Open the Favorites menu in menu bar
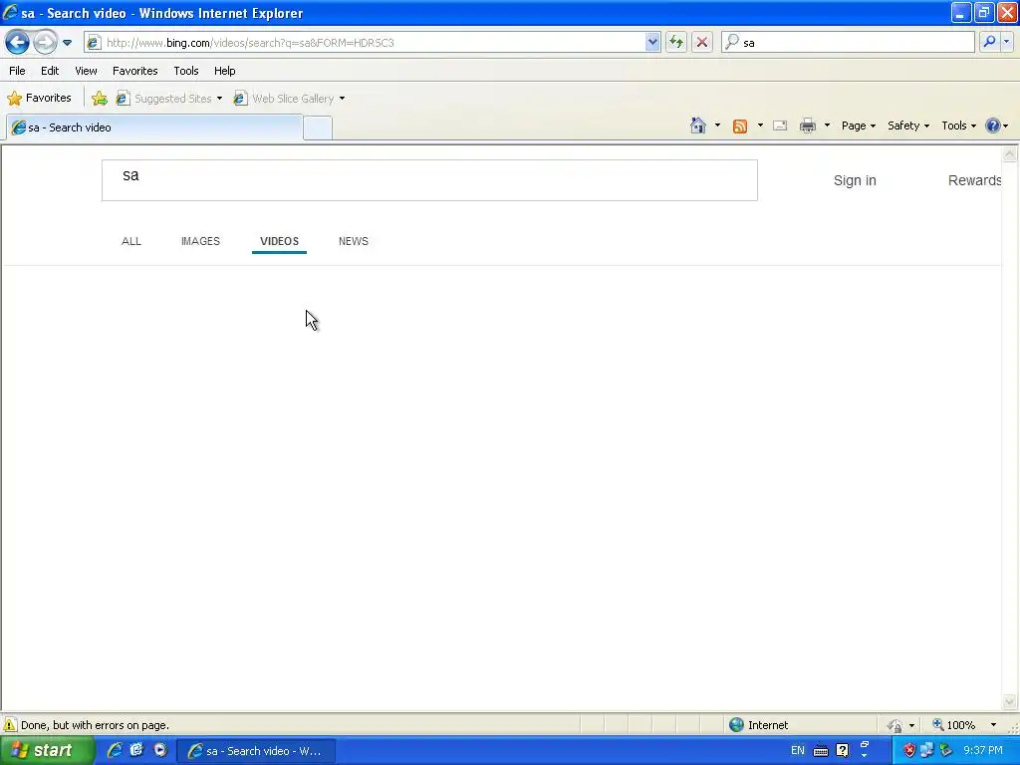1020x765 pixels. tap(135, 71)
